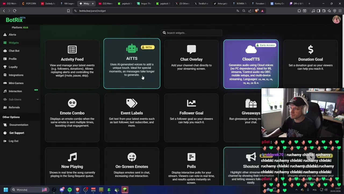Open the Chat Overlay widget title
Image resolution: width=344 pixels, height=194 pixels.
click(191, 59)
